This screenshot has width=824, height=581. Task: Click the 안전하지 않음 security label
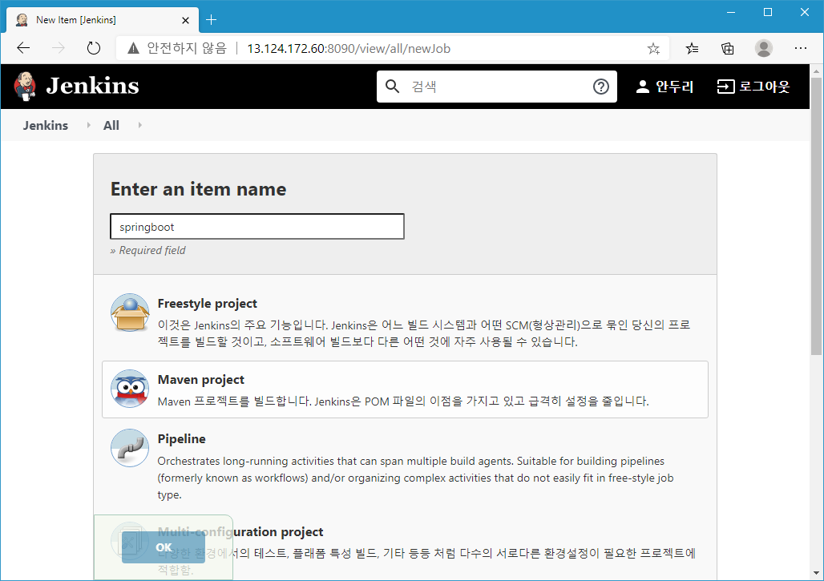point(187,48)
